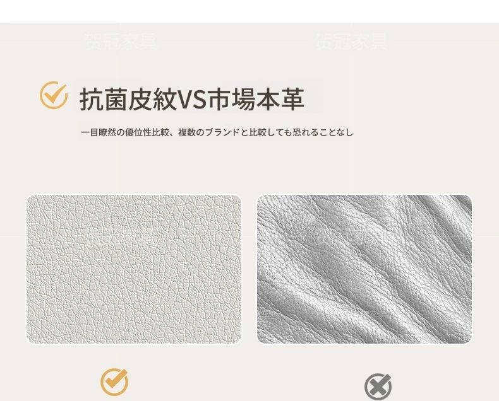The width and height of the screenshot is (499, 401).
Task: Click the white strip above the beige banner
Action: (x=249, y=11)
